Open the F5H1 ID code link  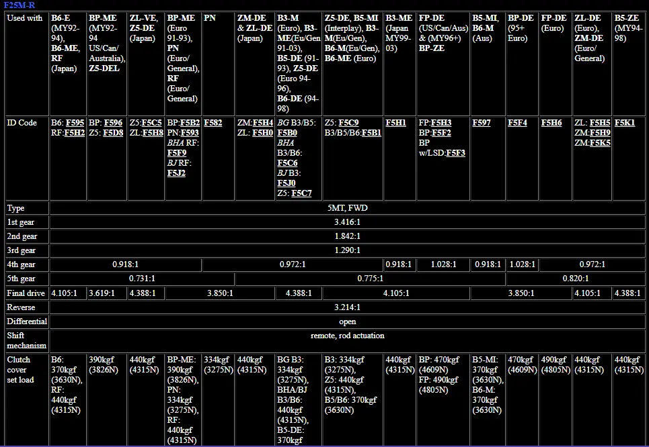(395, 123)
